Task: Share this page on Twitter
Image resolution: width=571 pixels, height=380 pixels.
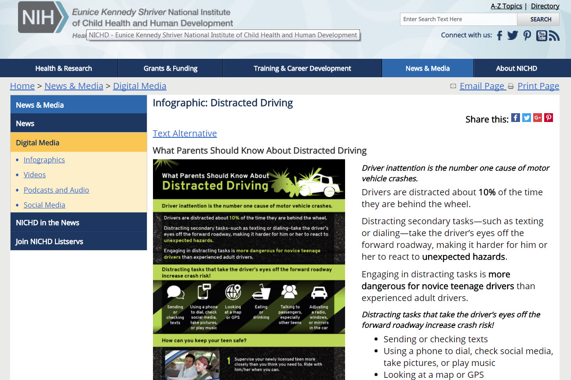Action: (526, 118)
